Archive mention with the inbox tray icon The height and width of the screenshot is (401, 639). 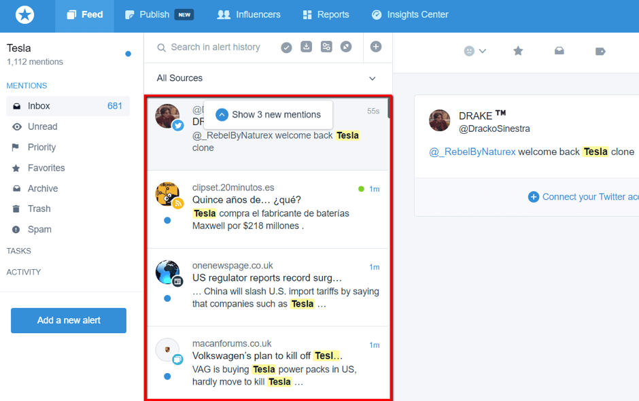coord(559,51)
